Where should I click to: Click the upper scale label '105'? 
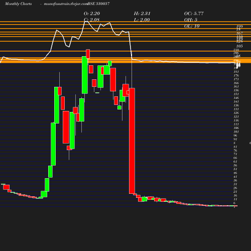point(239,46)
